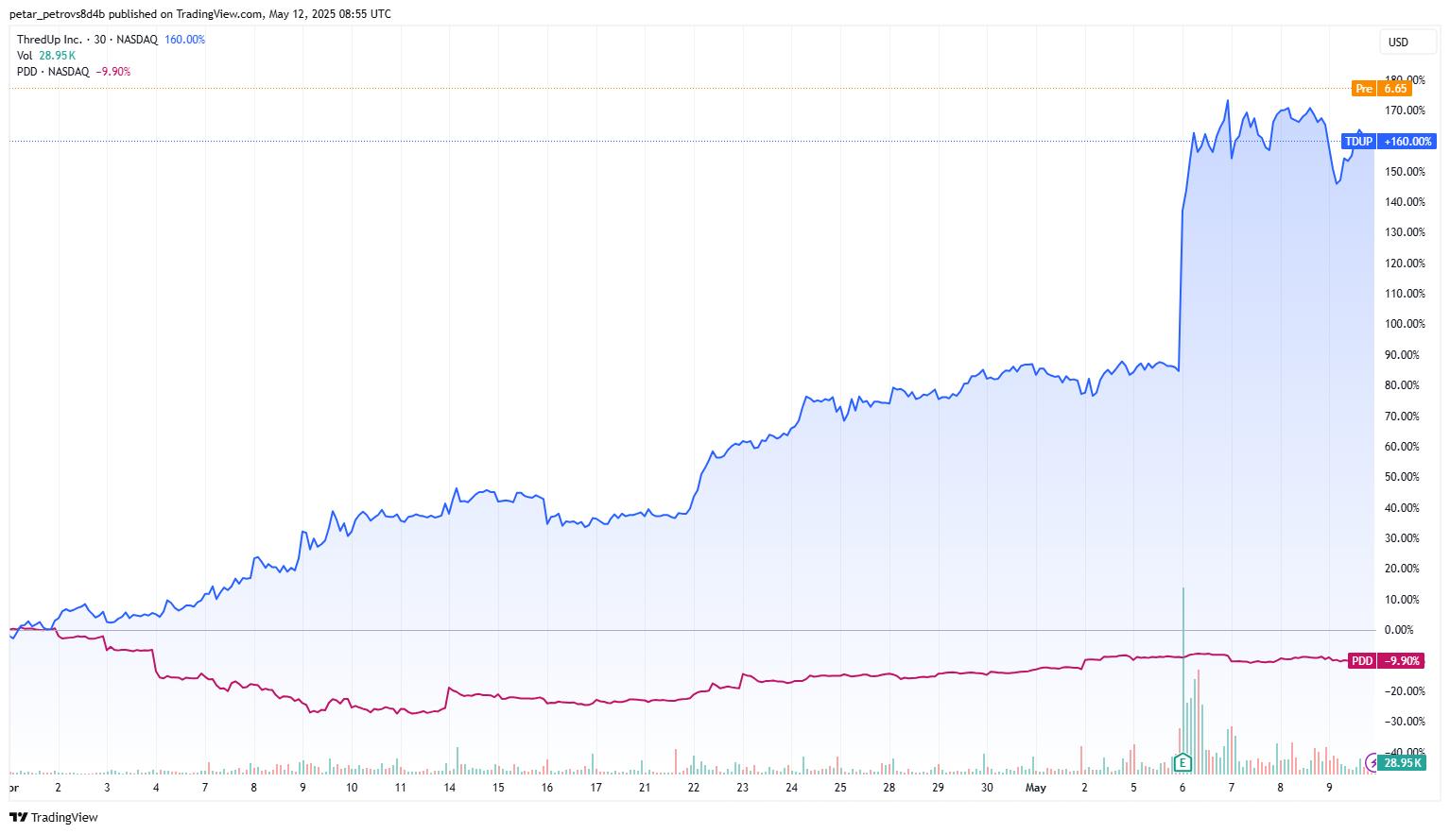Click the 100.00% price scale label
1450x834 pixels.
(1405, 324)
